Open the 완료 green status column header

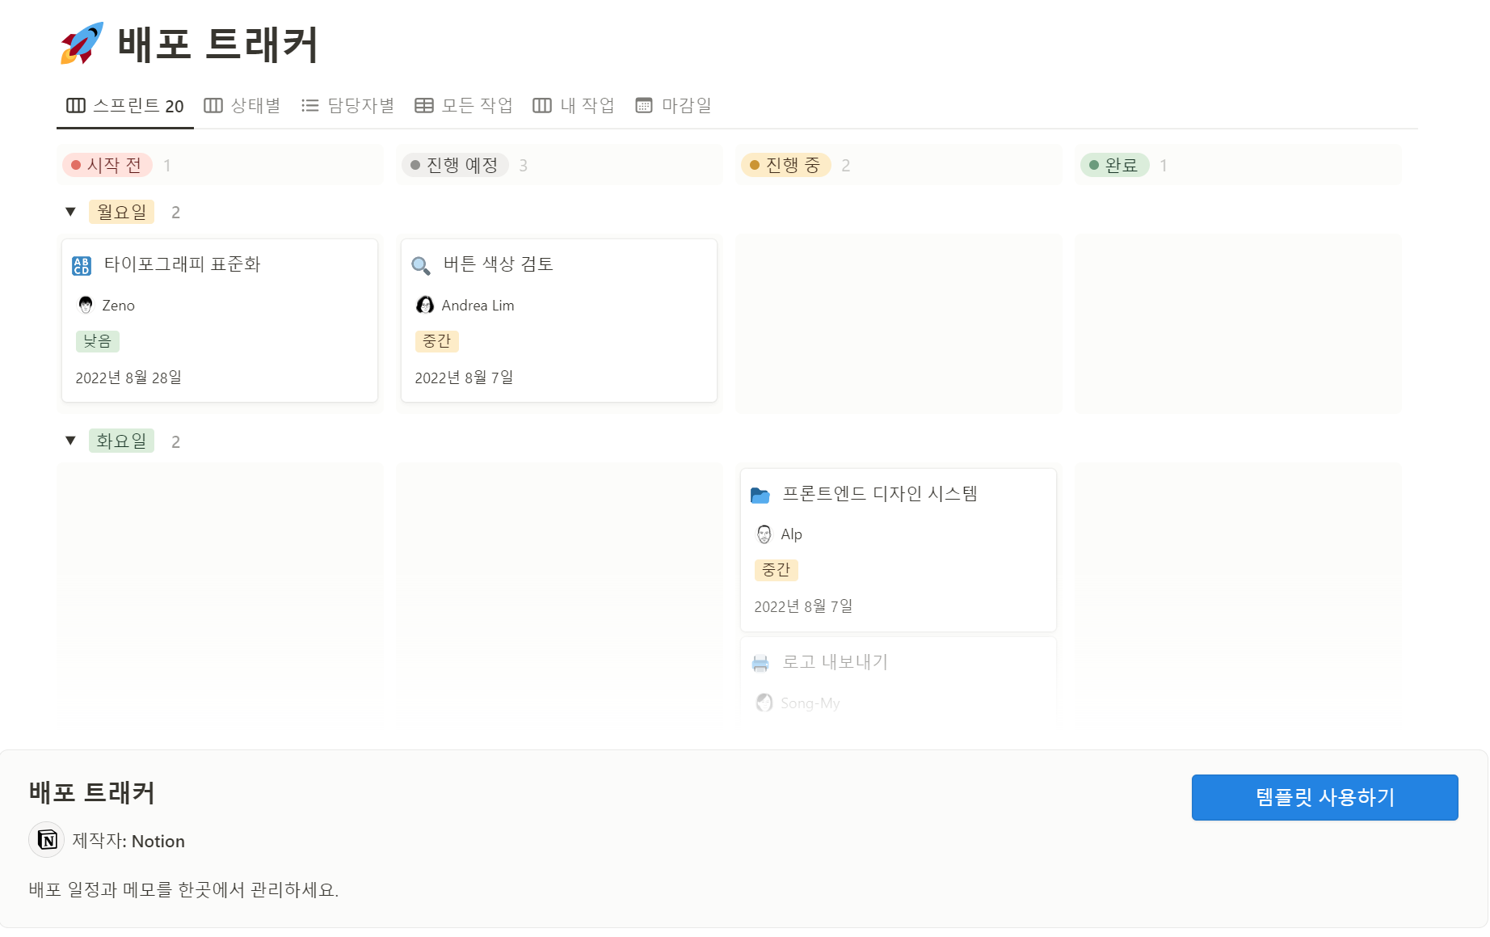1114,165
